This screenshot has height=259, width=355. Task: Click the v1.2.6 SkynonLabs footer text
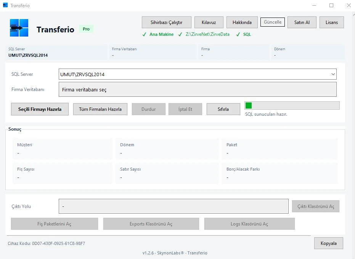pyautogui.click(x=175, y=253)
